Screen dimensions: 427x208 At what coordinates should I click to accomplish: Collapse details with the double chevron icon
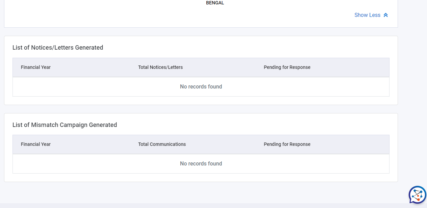coord(386,15)
